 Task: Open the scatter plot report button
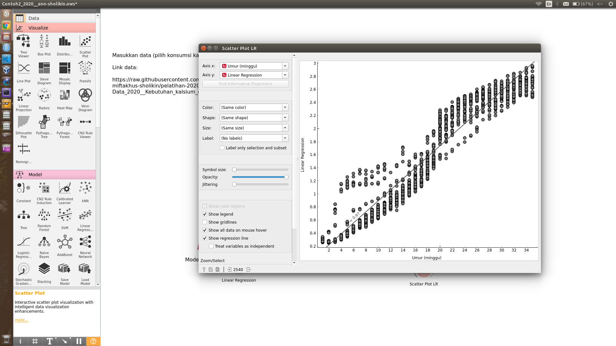pyautogui.click(x=218, y=269)
